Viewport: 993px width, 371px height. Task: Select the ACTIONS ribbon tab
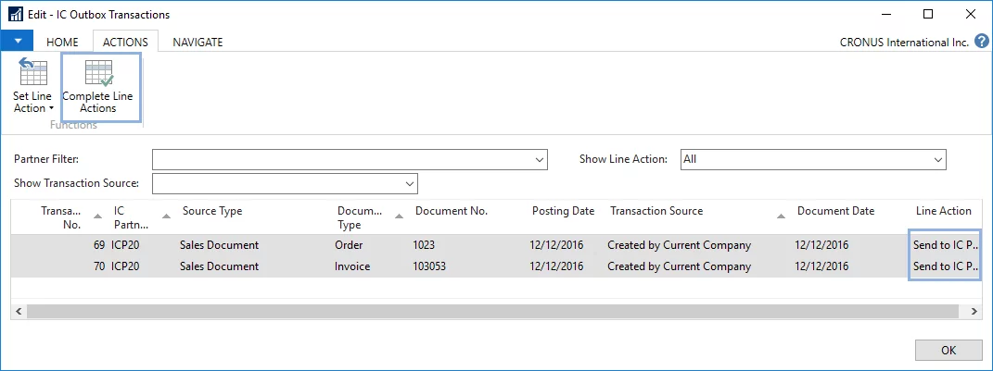(x=125, y=42)
